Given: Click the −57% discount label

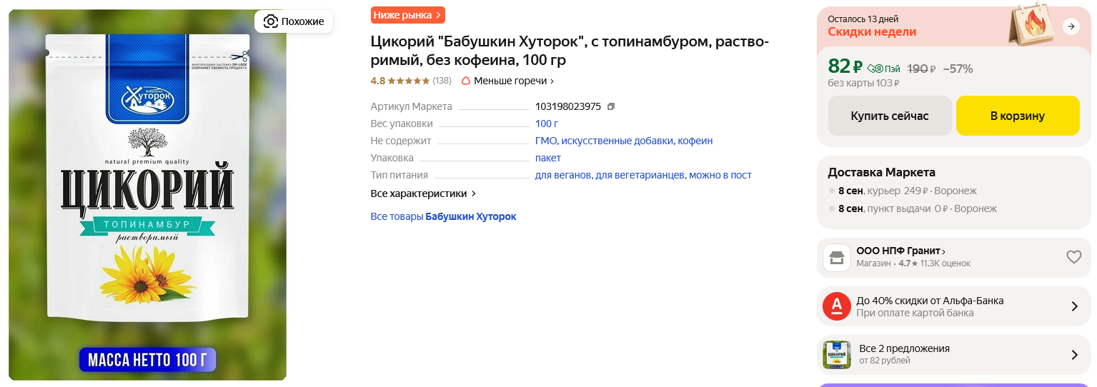Looking at the screenshot, I should click(958, 69).
